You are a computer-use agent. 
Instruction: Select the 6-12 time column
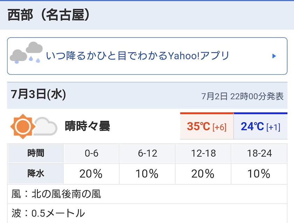click(x=147, y=153)
